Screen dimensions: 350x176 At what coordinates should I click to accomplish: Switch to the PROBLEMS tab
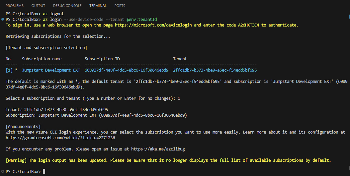[x=15, y=6]
